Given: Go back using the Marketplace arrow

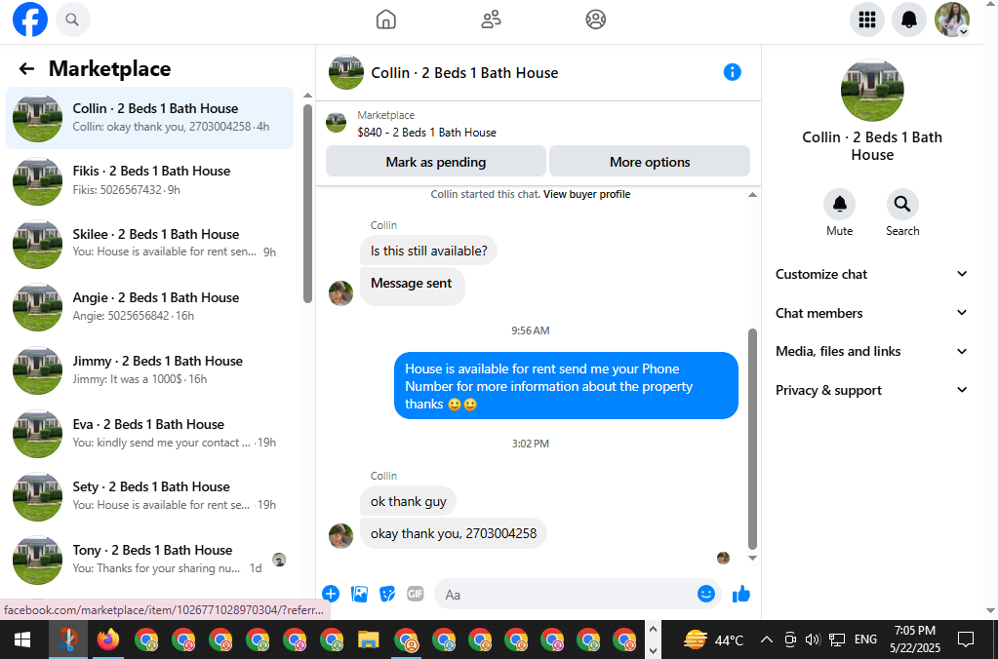Looking at the screenshot, I should pos(26,68).
